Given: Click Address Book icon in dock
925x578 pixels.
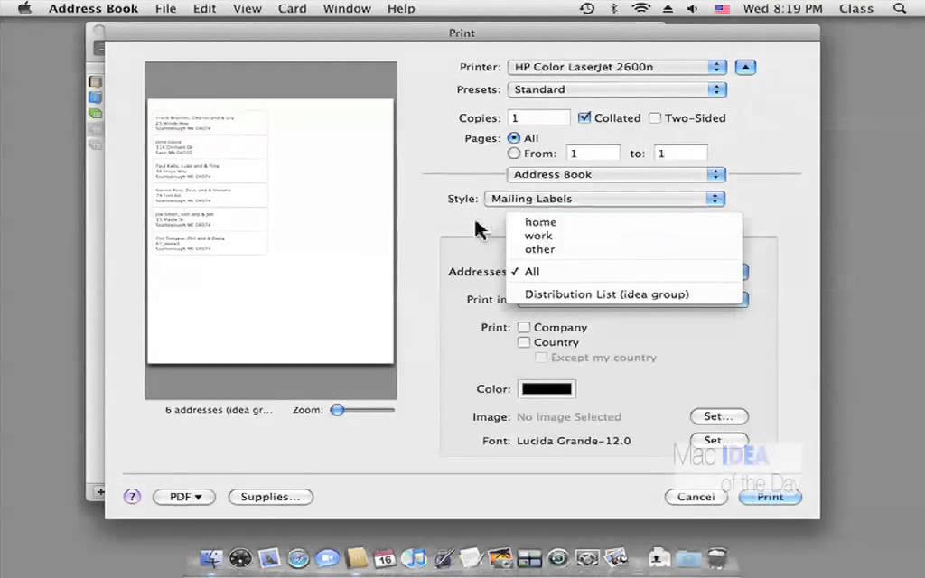Looking at the screenshot, I should pos(356,558).
